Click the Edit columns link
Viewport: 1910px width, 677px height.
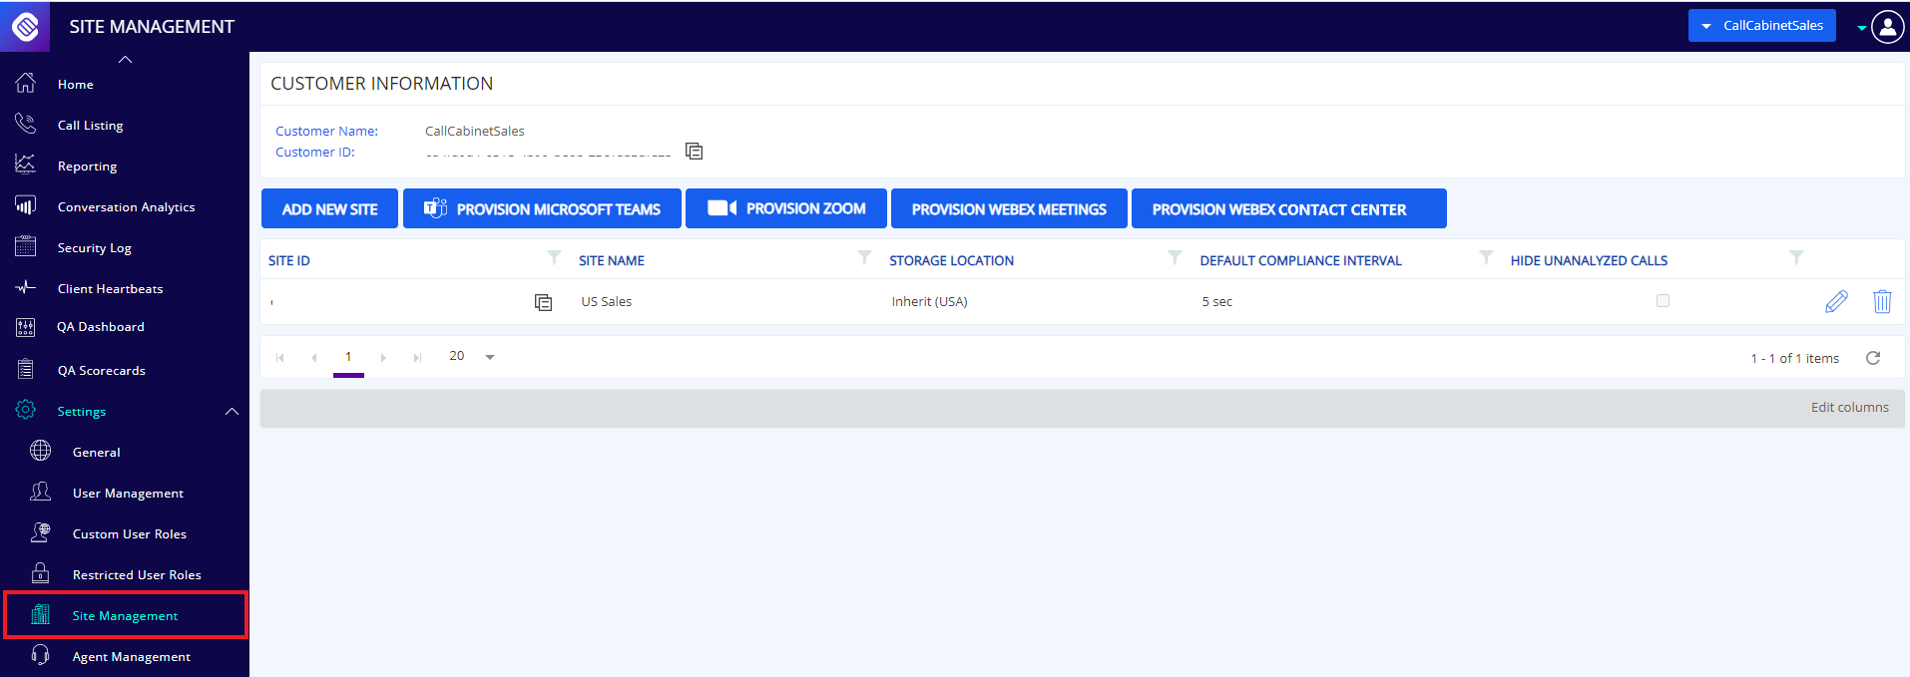pyautogui.click(x=1849, y=408)
